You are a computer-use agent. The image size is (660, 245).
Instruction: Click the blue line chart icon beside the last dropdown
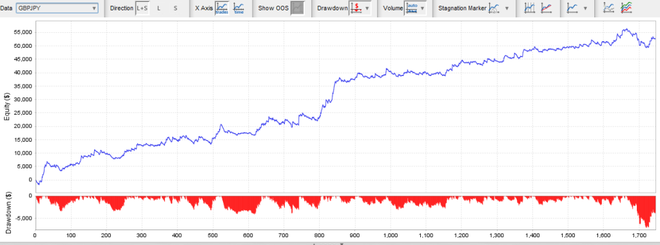[572, 8]
